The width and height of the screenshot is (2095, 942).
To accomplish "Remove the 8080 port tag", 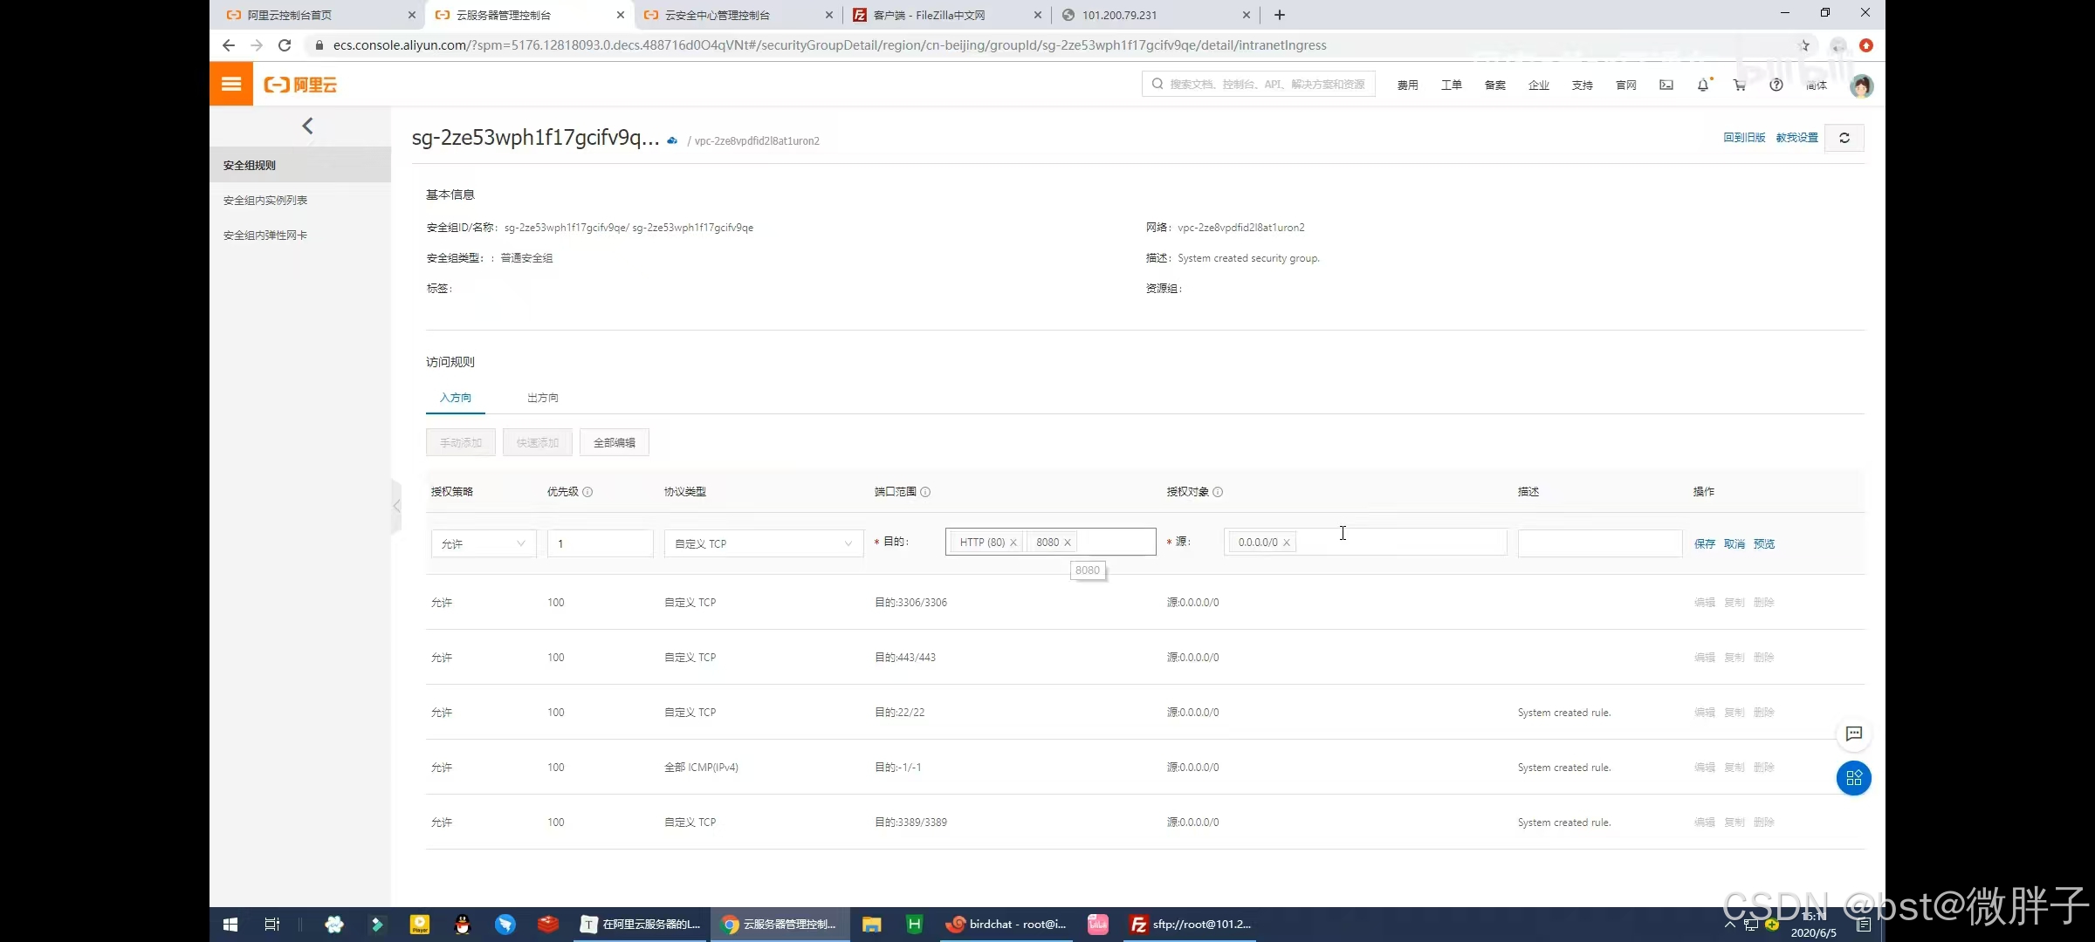I will (x=1067, y=543).
